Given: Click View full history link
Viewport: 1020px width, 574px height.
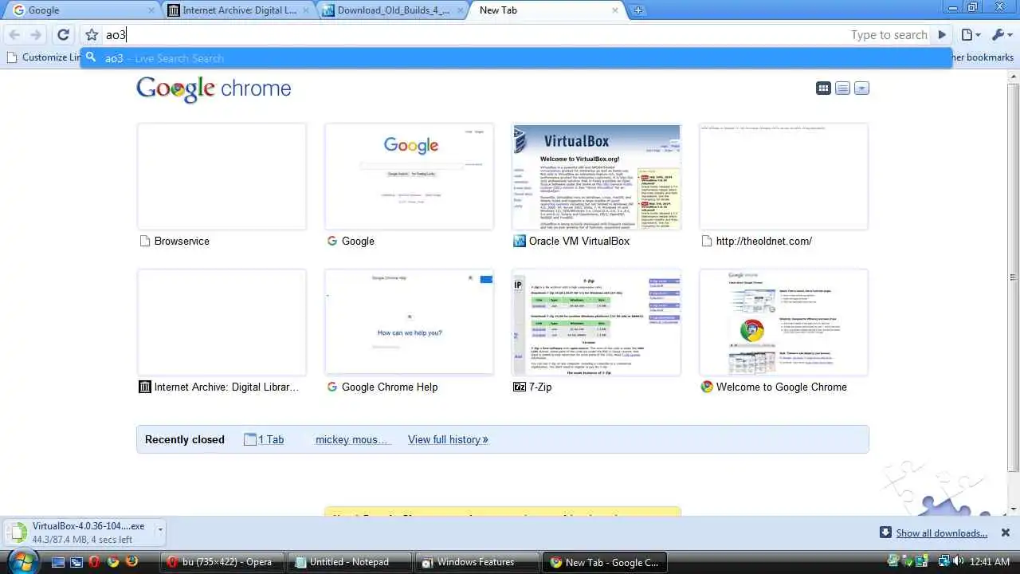Looking at the screenshot, I should (448, 439).
